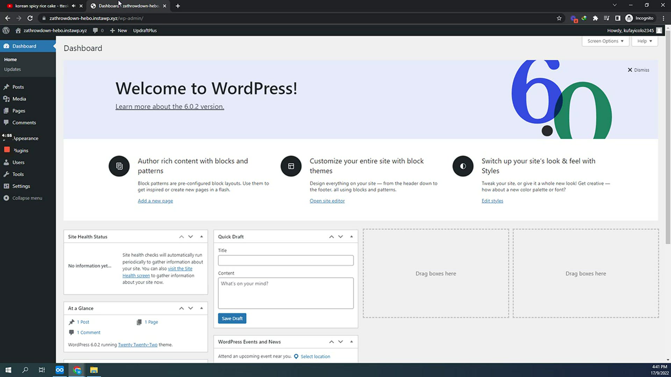Move Quick Draft box up
Viewport: 671px width, 377px height.
tap(331, 237)
